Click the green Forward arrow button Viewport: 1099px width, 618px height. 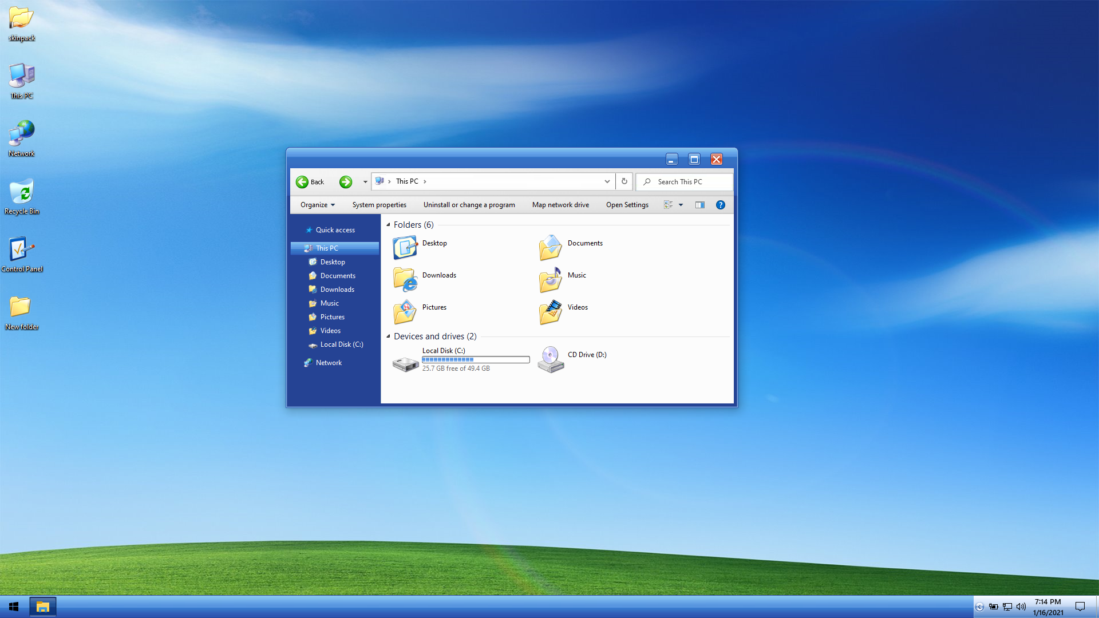tap(346, 182)
